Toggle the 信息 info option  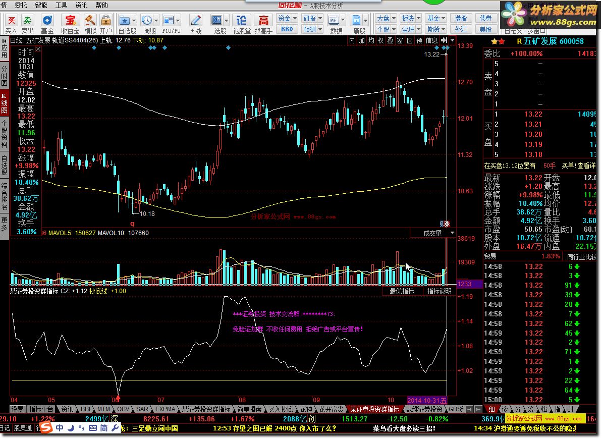coord(431,40)
